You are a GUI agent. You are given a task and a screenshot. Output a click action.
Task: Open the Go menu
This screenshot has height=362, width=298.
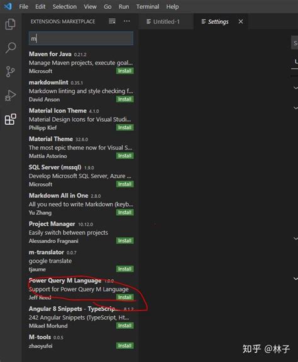pyautogui.click(x=108, y=7)
